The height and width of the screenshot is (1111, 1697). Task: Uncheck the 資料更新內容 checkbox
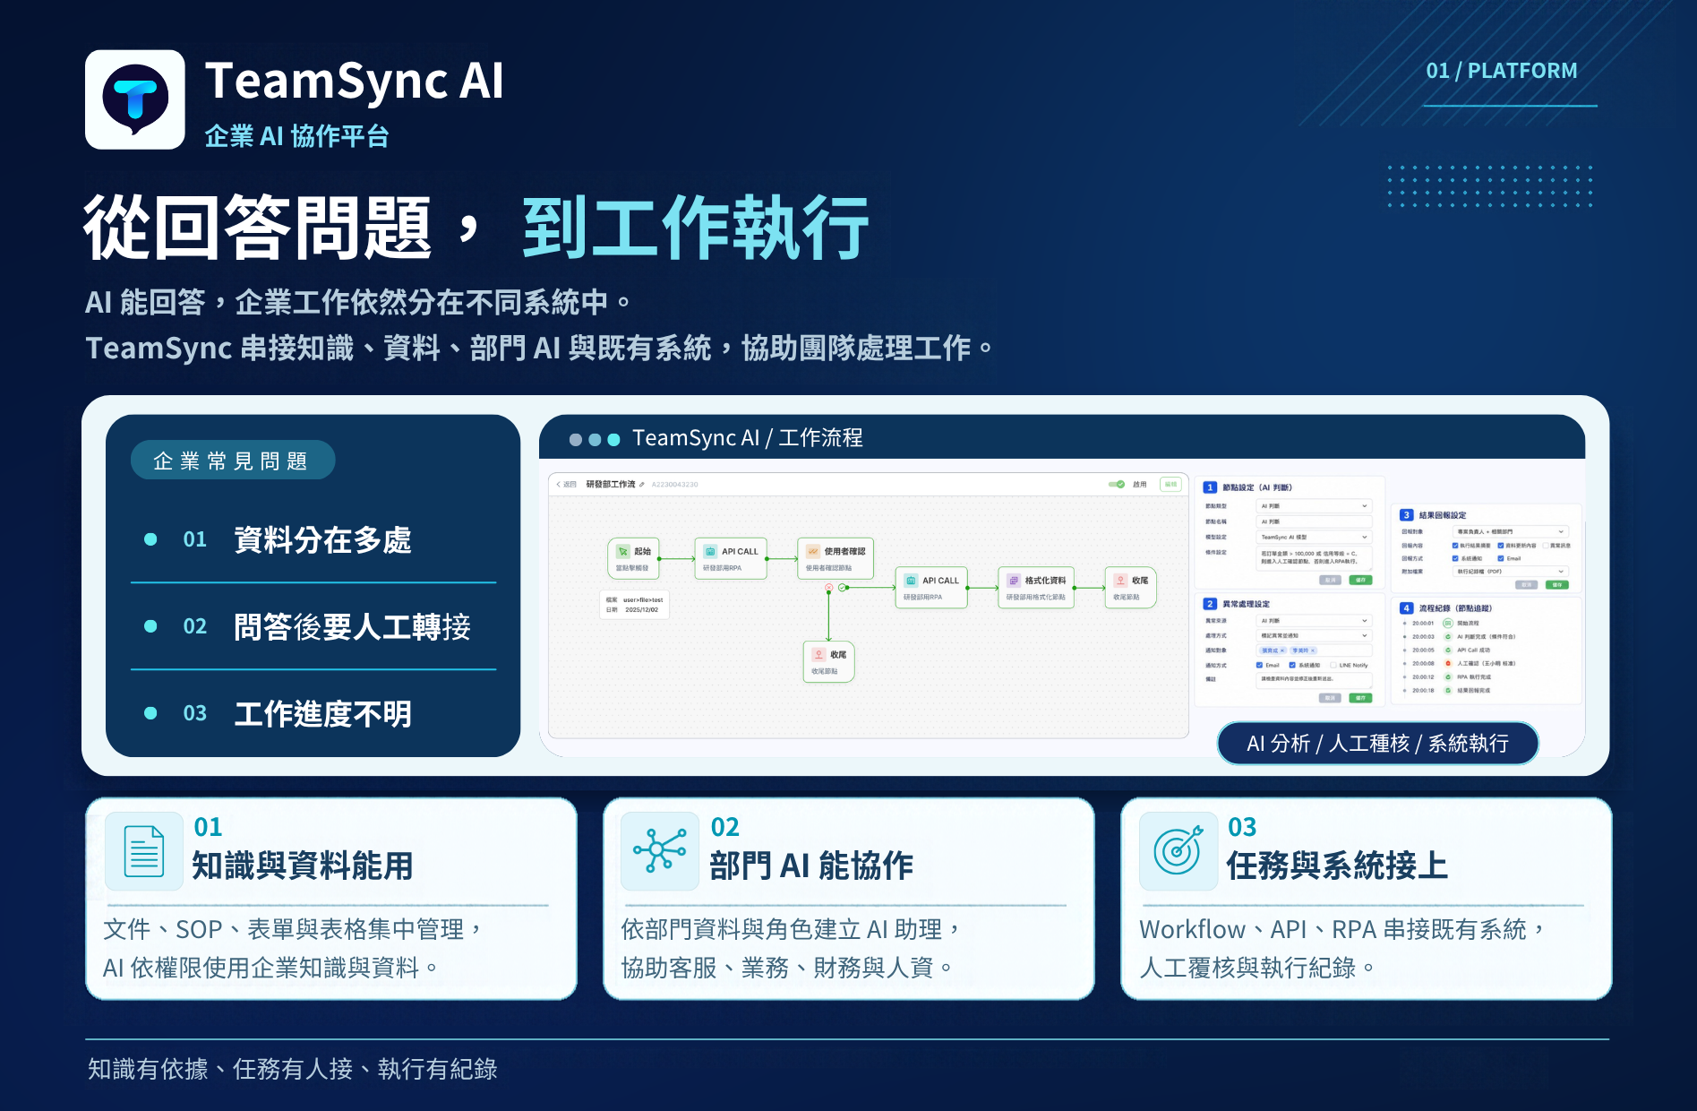pos(1501,546)
